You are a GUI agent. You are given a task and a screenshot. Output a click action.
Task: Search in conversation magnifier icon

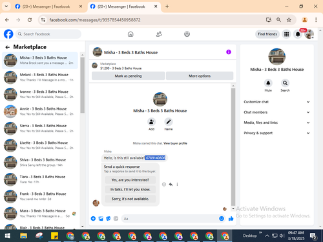coord(285,83)
